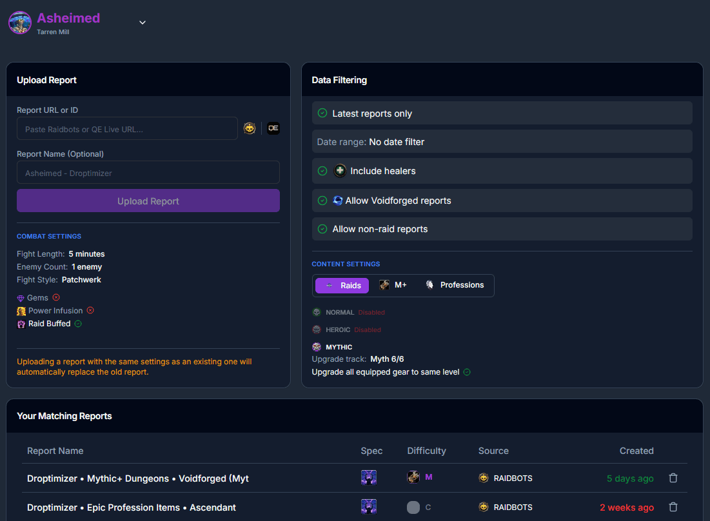The height and width of the screenshot is (521, 710).
Task: Click the Tarren Mill realm label
Action: click(53, 32)
